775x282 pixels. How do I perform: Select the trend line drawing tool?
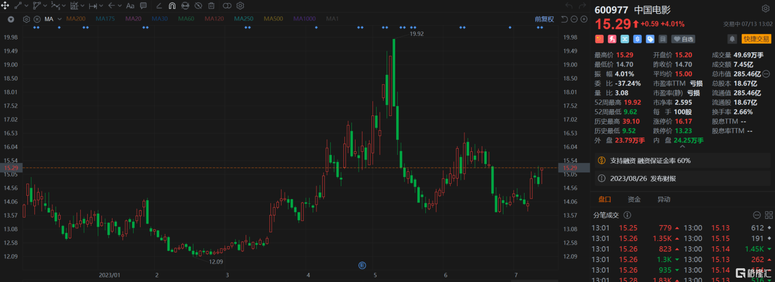click(x=17, y=6)
